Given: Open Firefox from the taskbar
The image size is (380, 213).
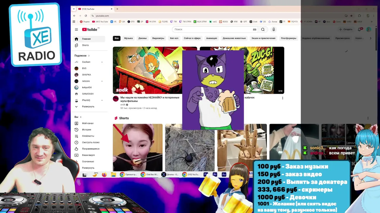Looking at the screenshot, I should pyautogui.click(x=104, y=175).
